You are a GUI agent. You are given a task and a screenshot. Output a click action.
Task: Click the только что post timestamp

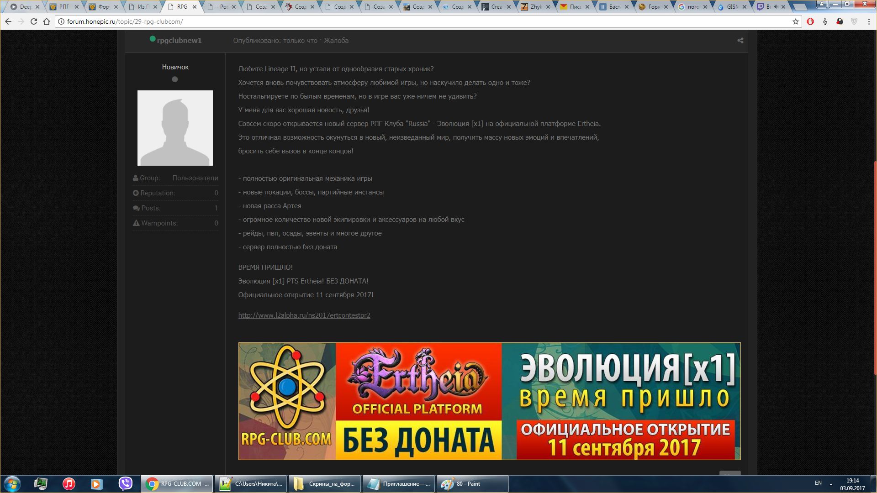point(300,41)
